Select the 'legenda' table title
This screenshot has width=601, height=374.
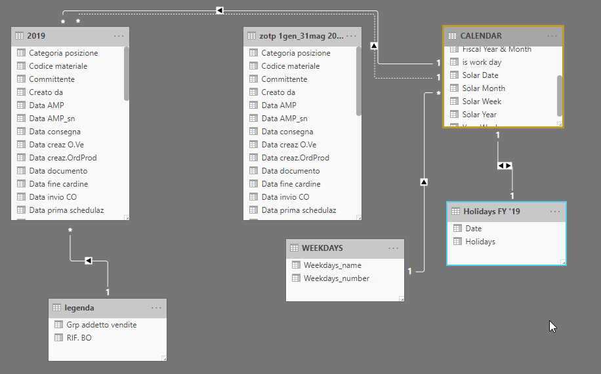pos(79,308)
